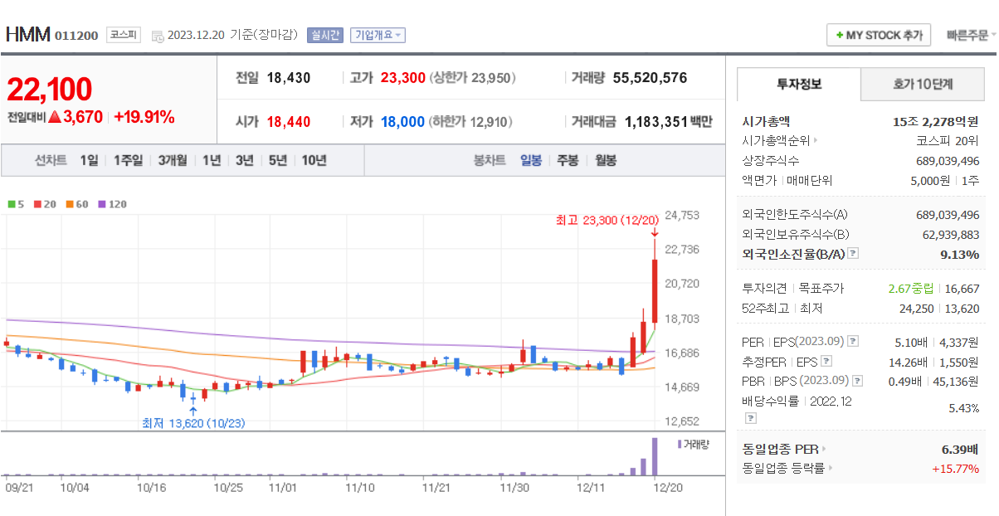The height and width of the screenshot is (516, 999).
Task: Click the 외국인보유주식수(B) value 62,939,883
Action: (x=951, y=235)
